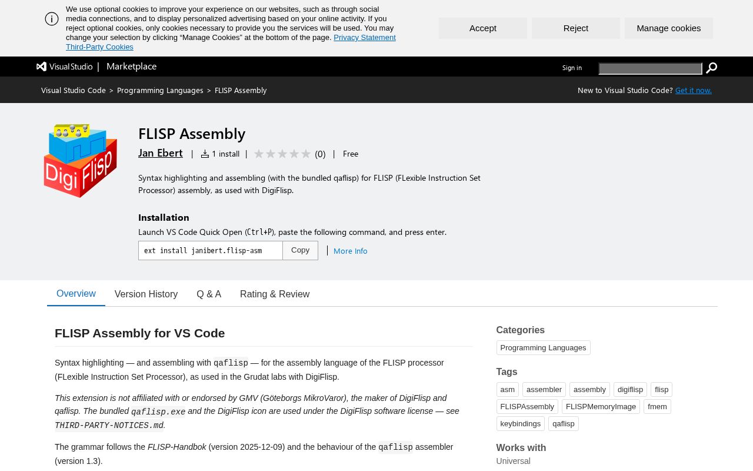The image size is (753, 471).
Task: Select the Programming Languages category chip
Action: click(544, 348)
